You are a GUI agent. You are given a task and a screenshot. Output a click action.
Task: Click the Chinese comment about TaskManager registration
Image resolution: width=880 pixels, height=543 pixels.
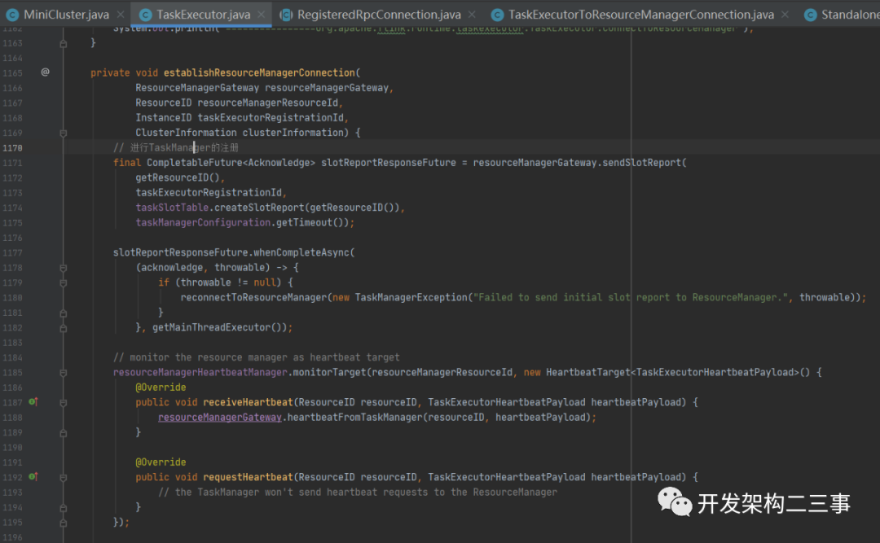click(176, 147)
